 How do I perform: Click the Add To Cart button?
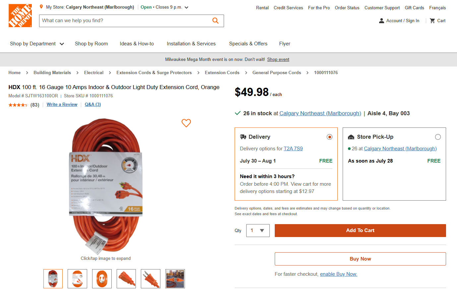click(360, 230)
